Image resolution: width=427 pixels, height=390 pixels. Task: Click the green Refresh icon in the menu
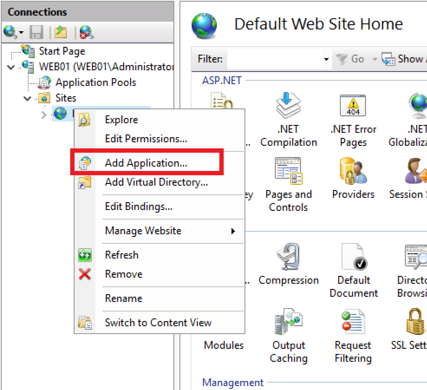(x=85, y=255)
